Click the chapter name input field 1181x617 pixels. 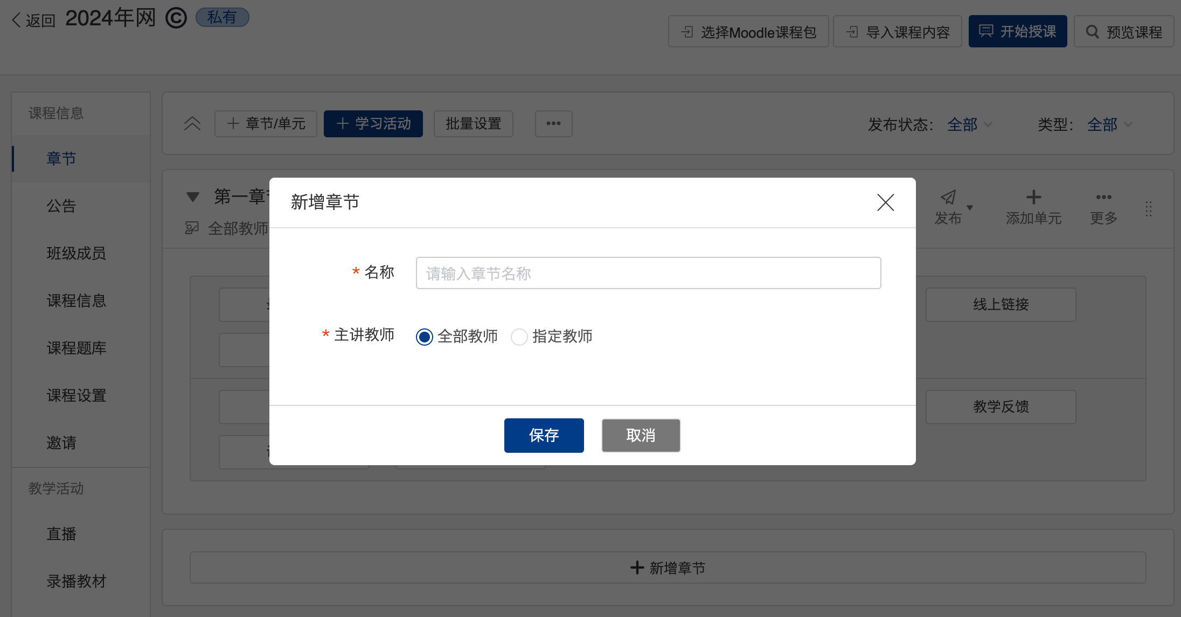click(x=648, y=274)
